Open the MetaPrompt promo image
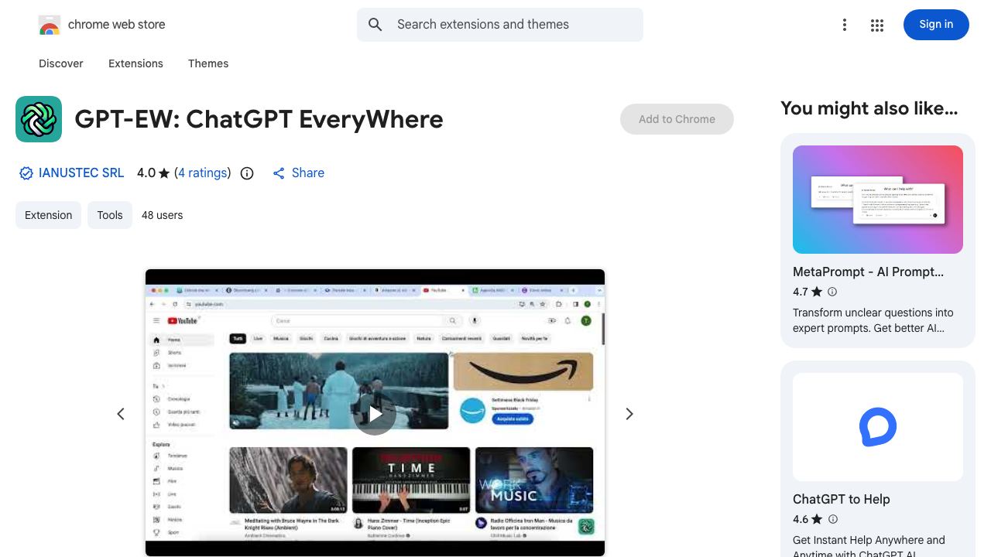The image size is (991, 557). 878,200
